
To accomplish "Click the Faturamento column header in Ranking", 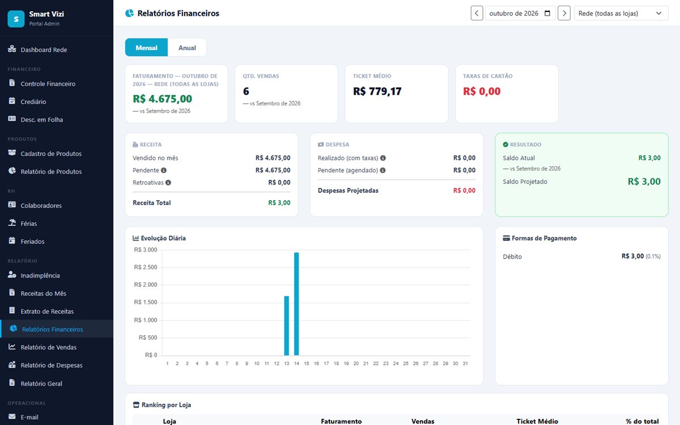I will click(x=341, y=421).
